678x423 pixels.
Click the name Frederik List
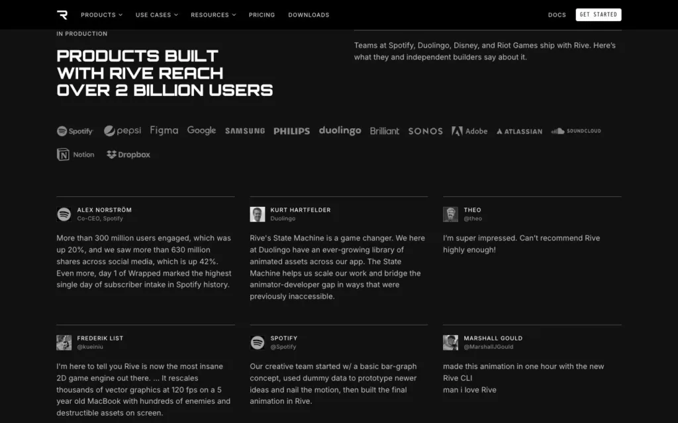point(100,338)
